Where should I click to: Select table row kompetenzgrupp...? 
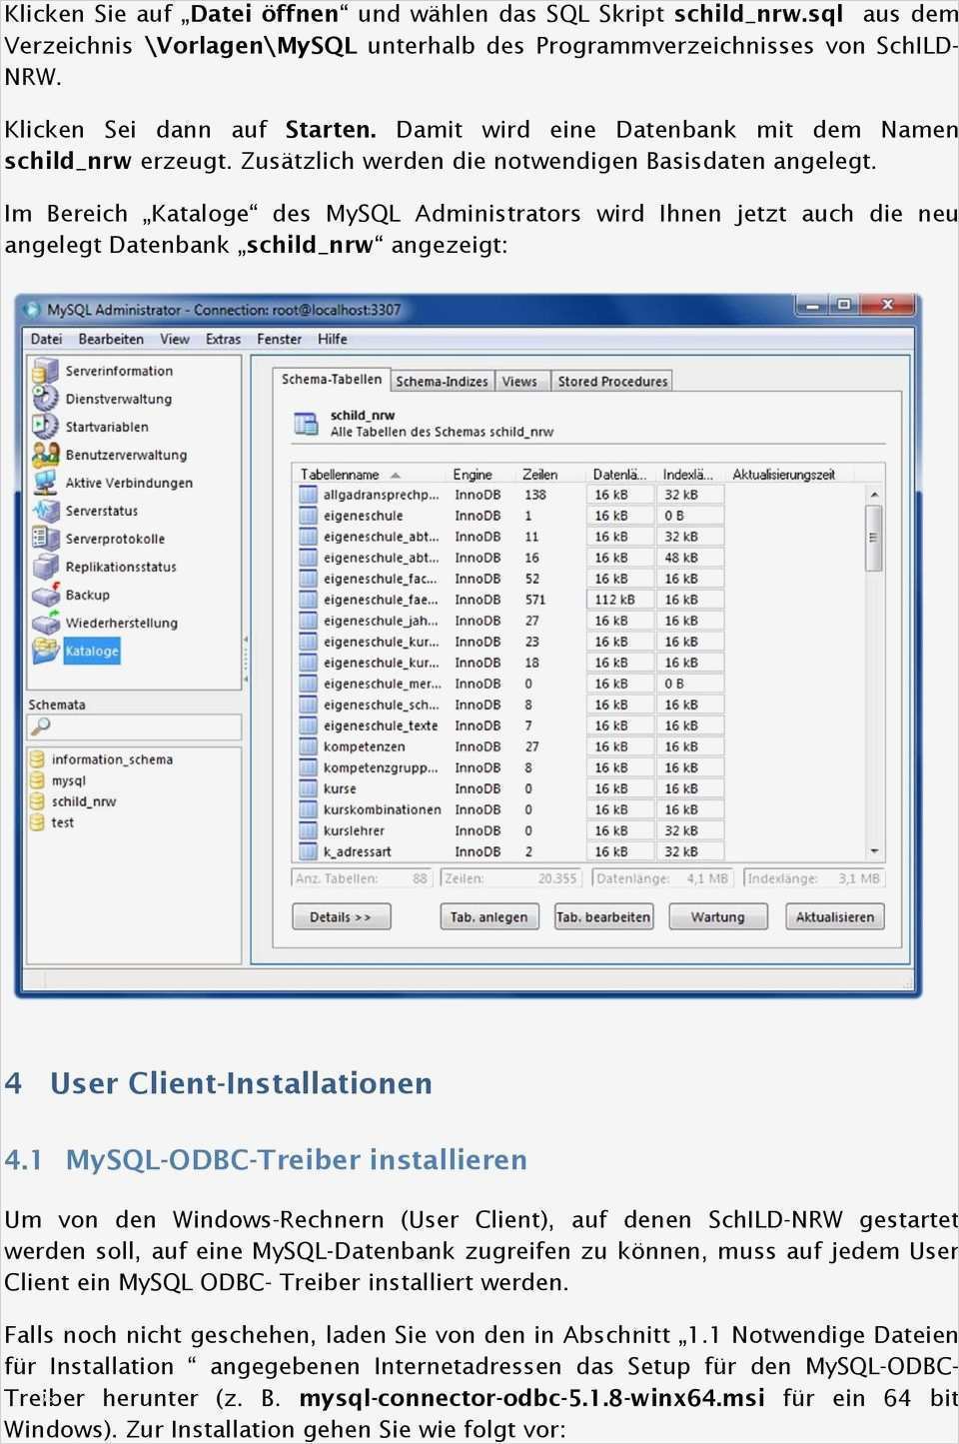(579, 767)
